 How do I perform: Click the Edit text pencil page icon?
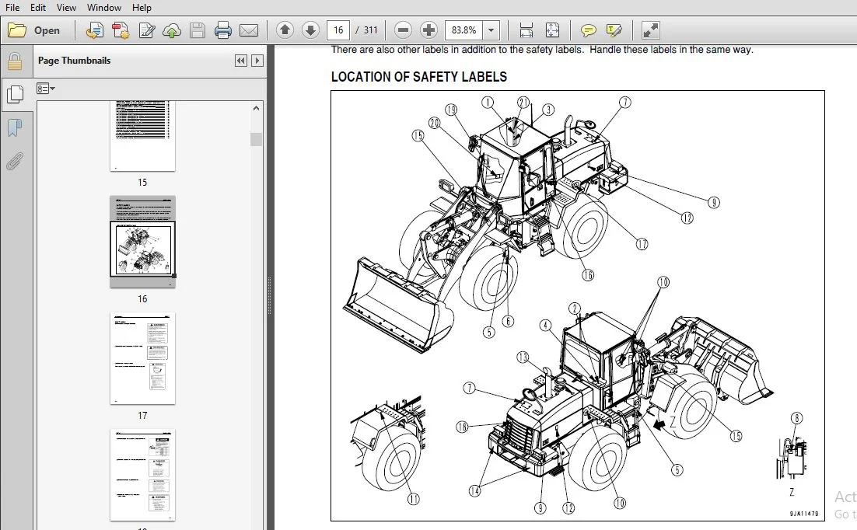coord(146,30)
